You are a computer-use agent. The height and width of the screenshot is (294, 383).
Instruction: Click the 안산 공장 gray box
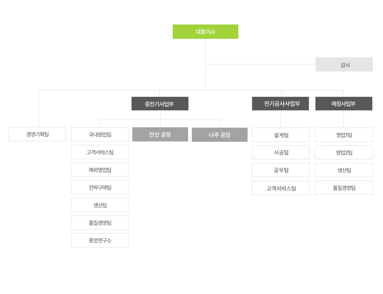(x=160, y=135)
